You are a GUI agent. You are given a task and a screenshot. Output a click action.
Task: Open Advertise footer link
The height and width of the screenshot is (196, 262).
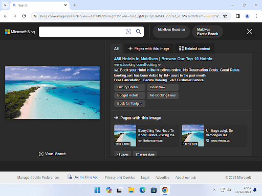pyautogui.click(x=162, y=178)
